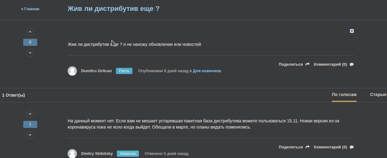The width and height of the screenshot is (387, 158).
Task: Click the answer vote count 1
Action: click(30, 124)
